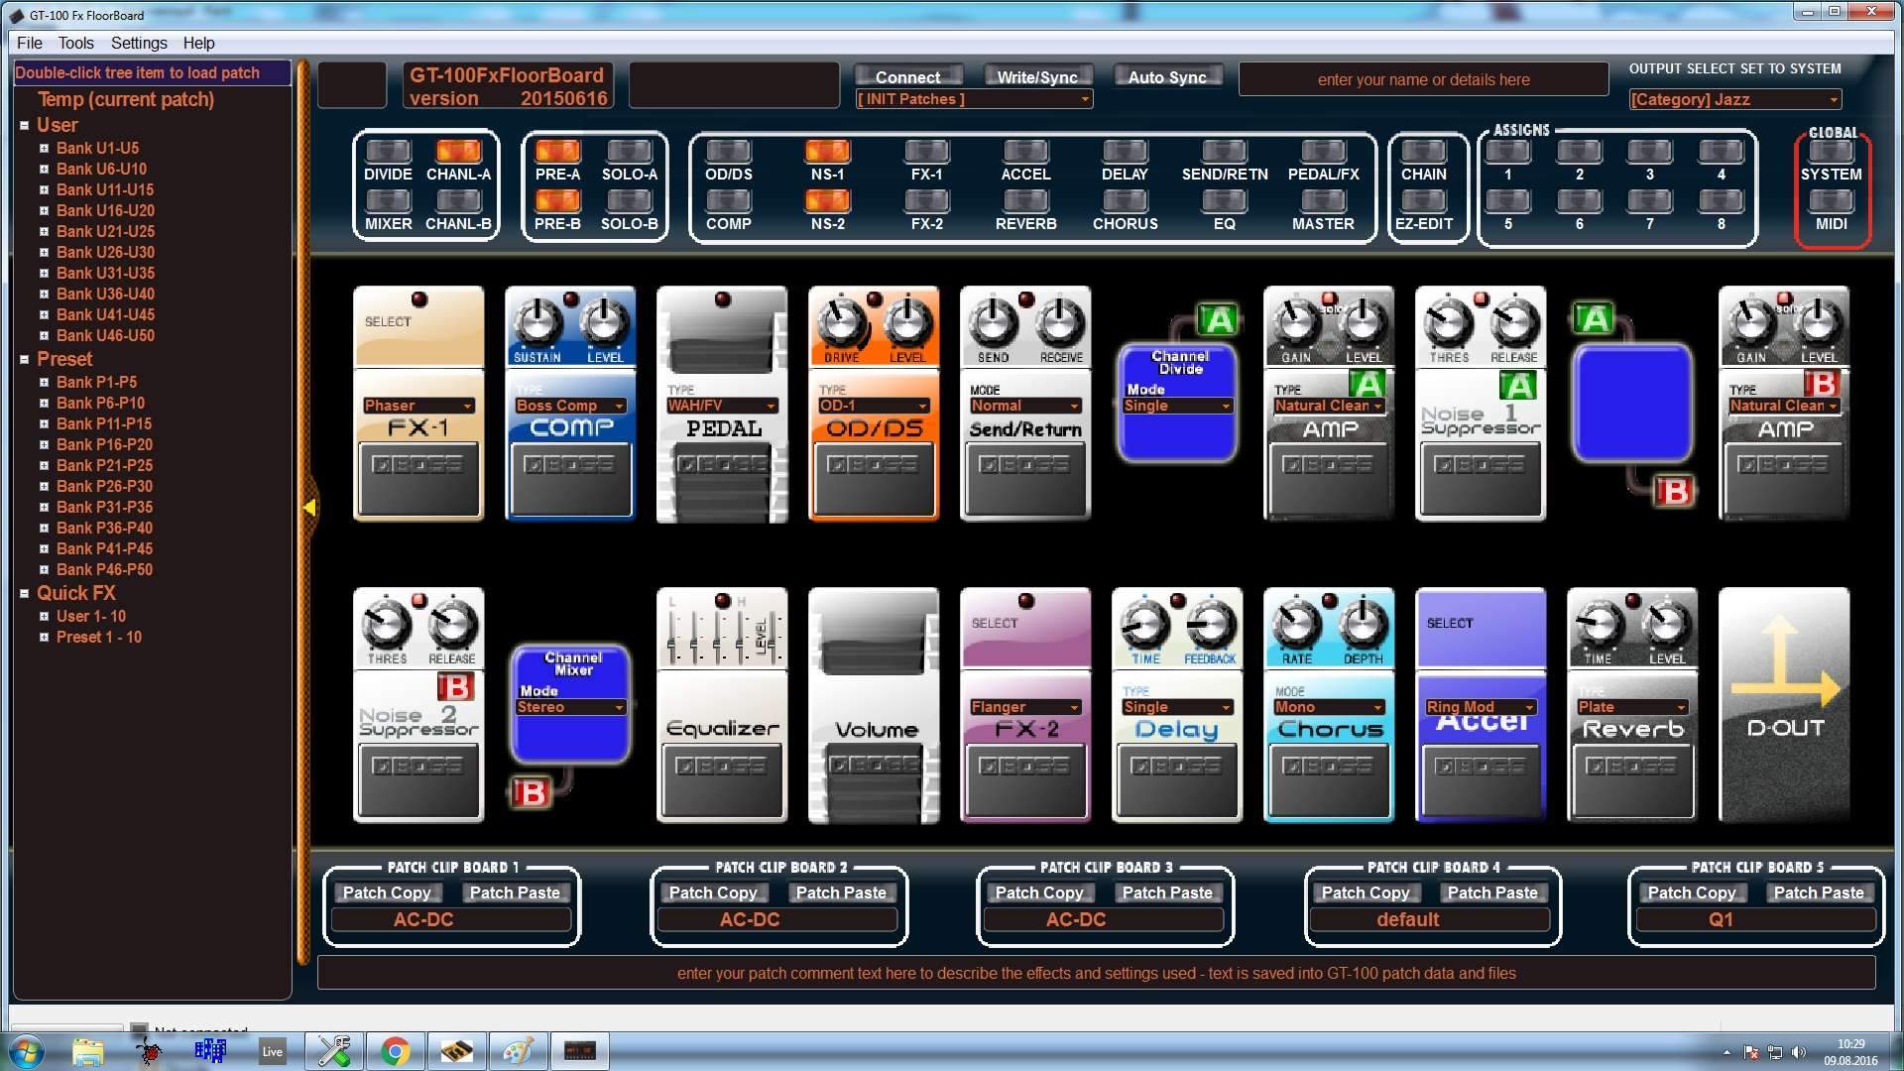Click the D-OUT output pedal icon
Viewport: 1904px width, 1071px height.
click(x=1783, y=704)
